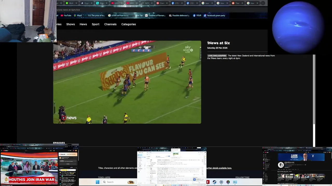Click the nzherald YouTube channel overlay

click(x=297, y=167)
